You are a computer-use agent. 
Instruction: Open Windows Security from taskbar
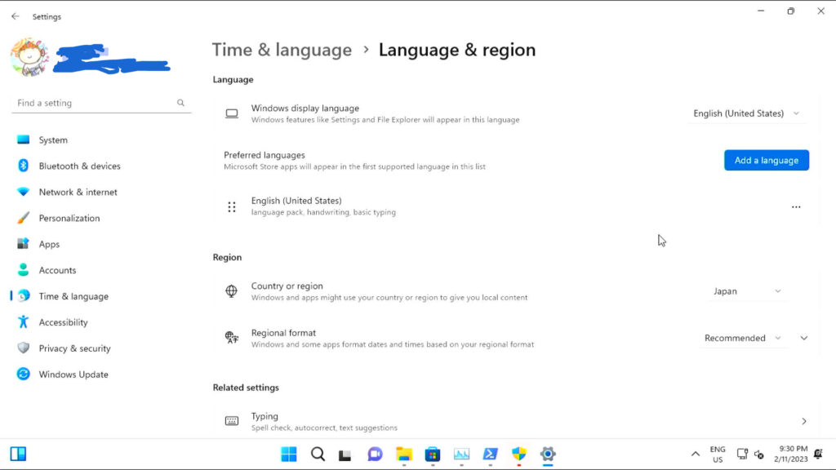518,454
